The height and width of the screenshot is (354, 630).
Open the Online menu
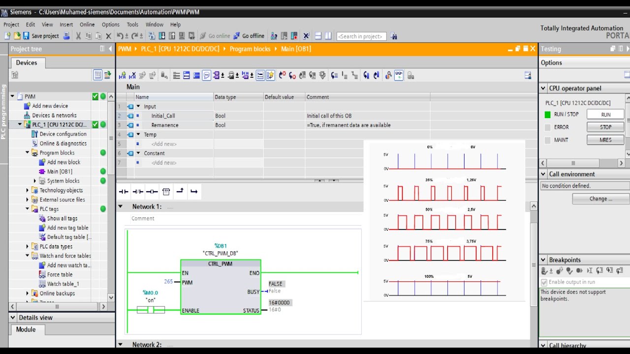pos(87,24)
